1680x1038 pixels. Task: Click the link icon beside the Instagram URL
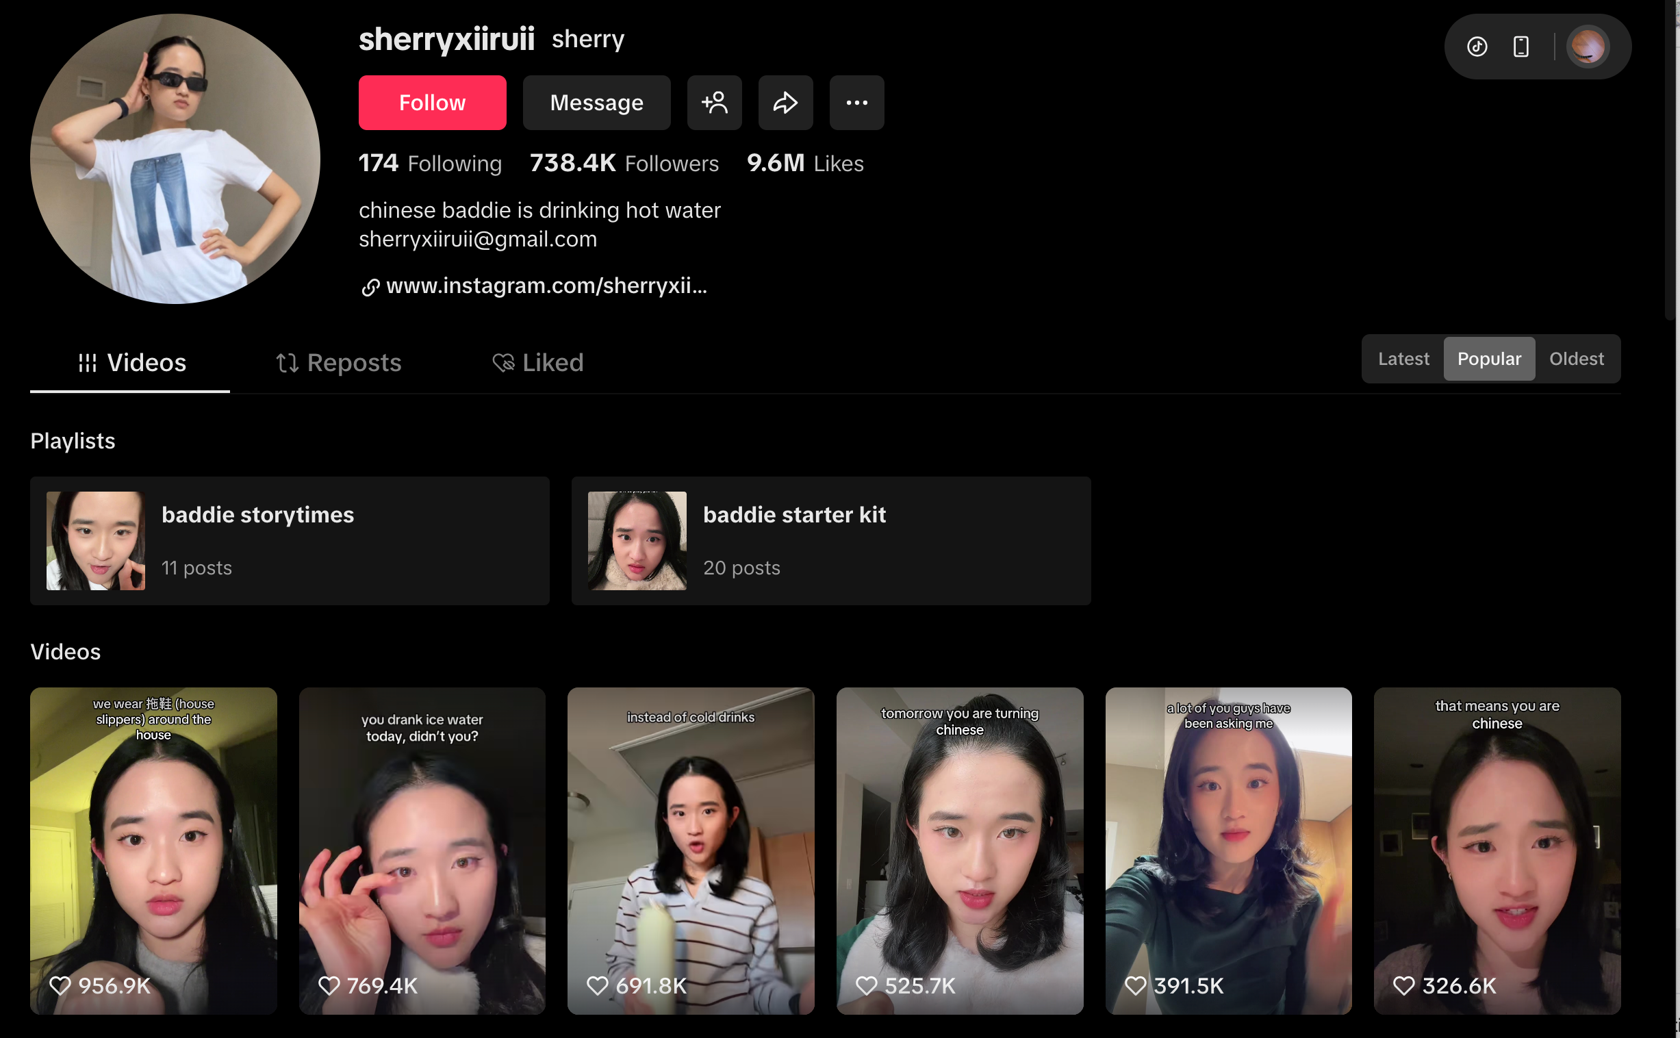click(370, 287)
